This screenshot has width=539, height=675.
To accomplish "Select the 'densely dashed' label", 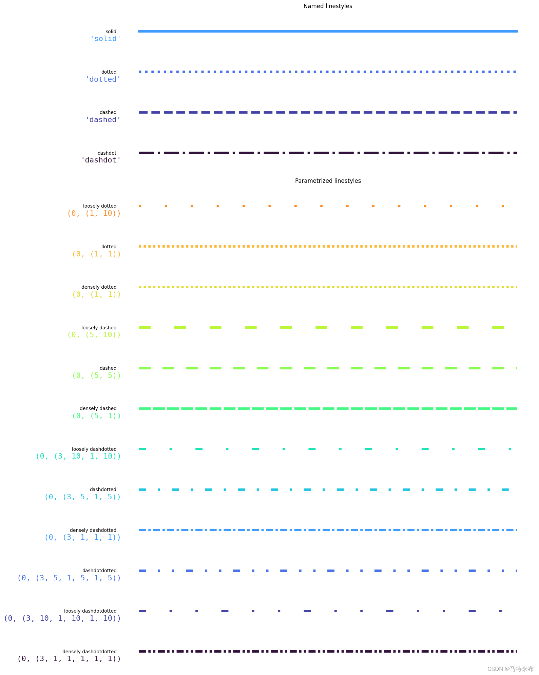I will [x=98, y=408].
